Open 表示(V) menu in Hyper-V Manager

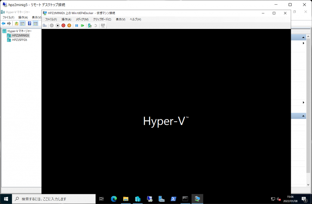click(37, 17)
